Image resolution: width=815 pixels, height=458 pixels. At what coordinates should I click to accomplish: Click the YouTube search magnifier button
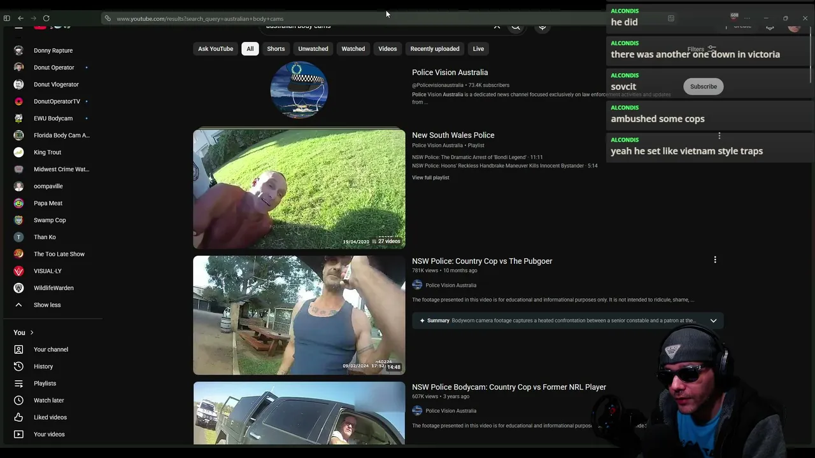tap(516, 26)
